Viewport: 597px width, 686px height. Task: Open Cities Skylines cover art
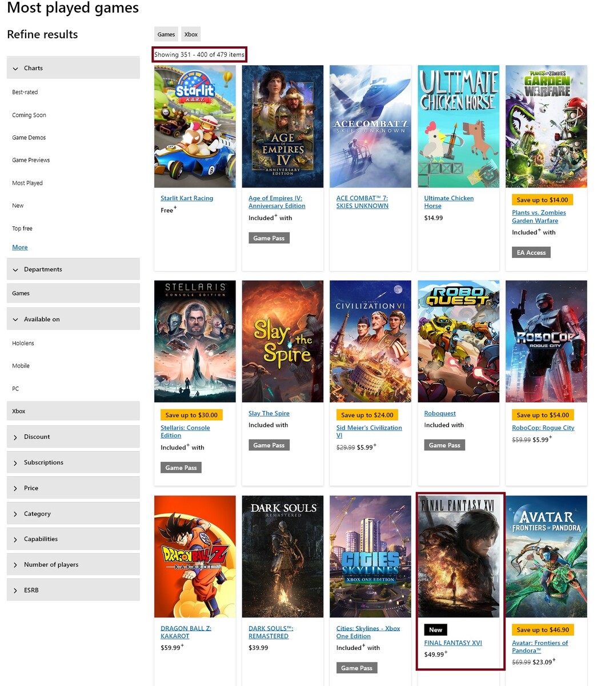pos(370,556)
